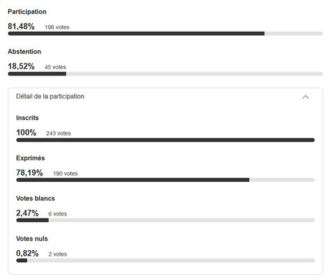Click the chevron up icon

(x=306, y=97)
